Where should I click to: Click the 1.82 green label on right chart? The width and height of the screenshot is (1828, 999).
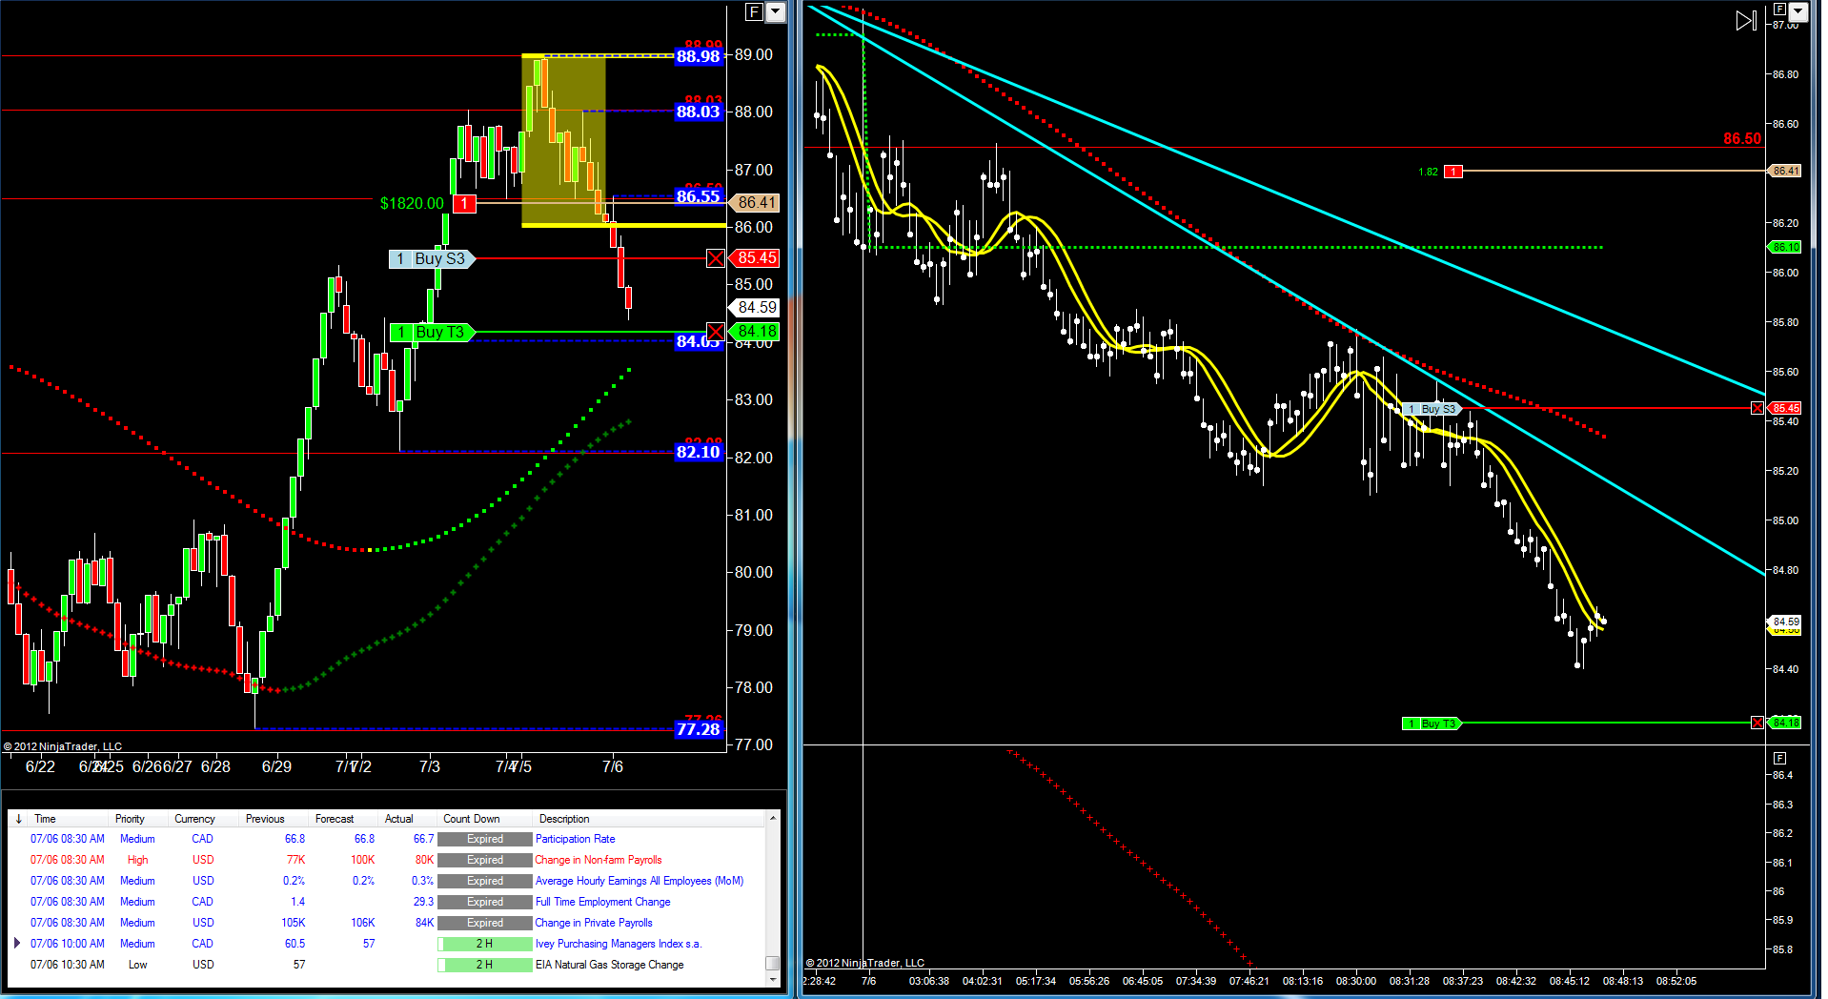1428,172
